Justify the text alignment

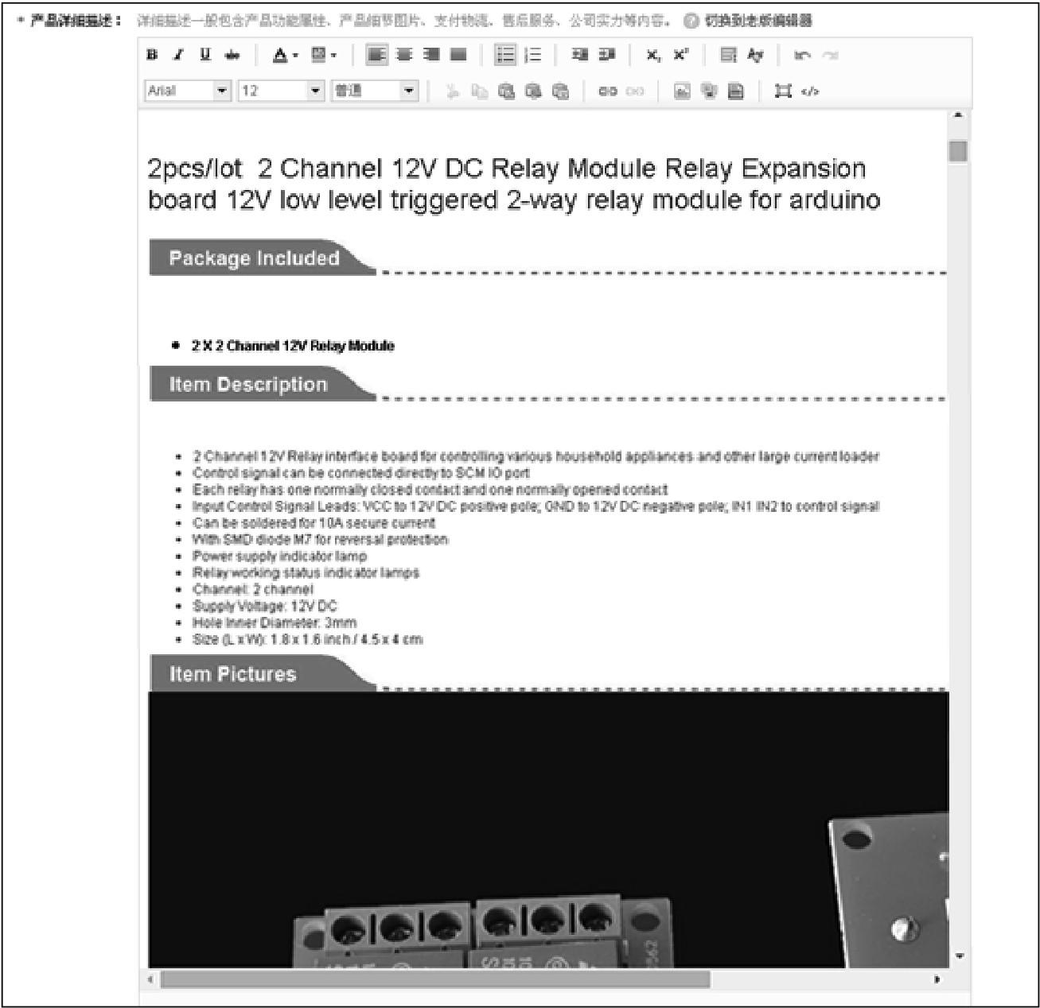[458, 55]
